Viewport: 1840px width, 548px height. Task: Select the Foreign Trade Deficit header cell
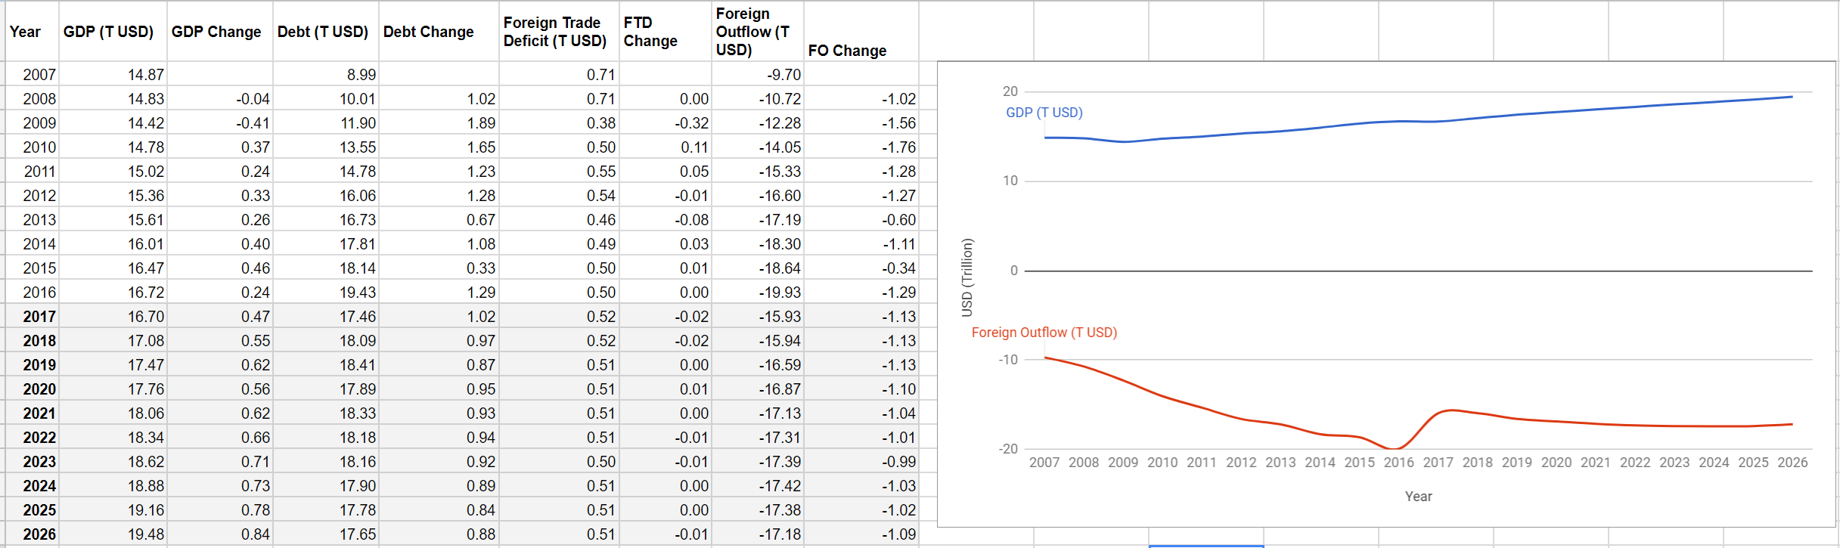558,31
